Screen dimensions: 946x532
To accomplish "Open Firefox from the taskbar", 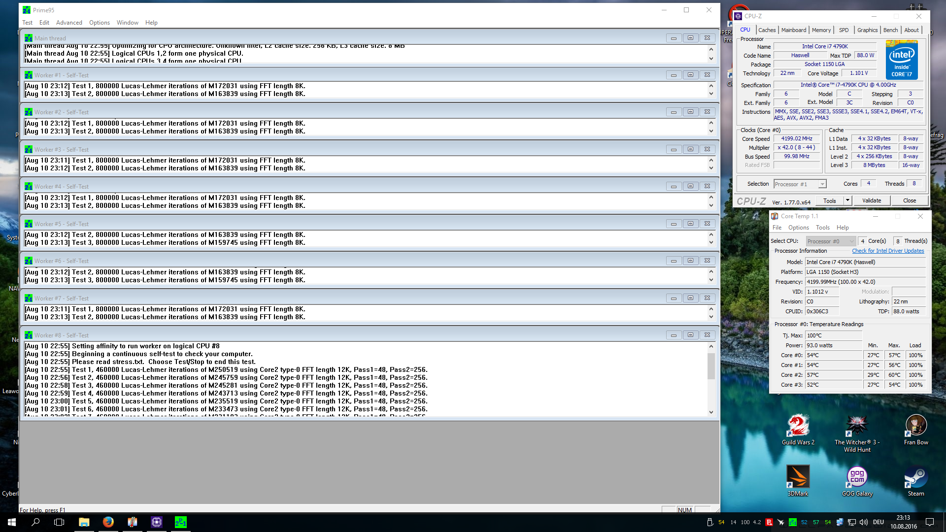I will coord(108,522).
